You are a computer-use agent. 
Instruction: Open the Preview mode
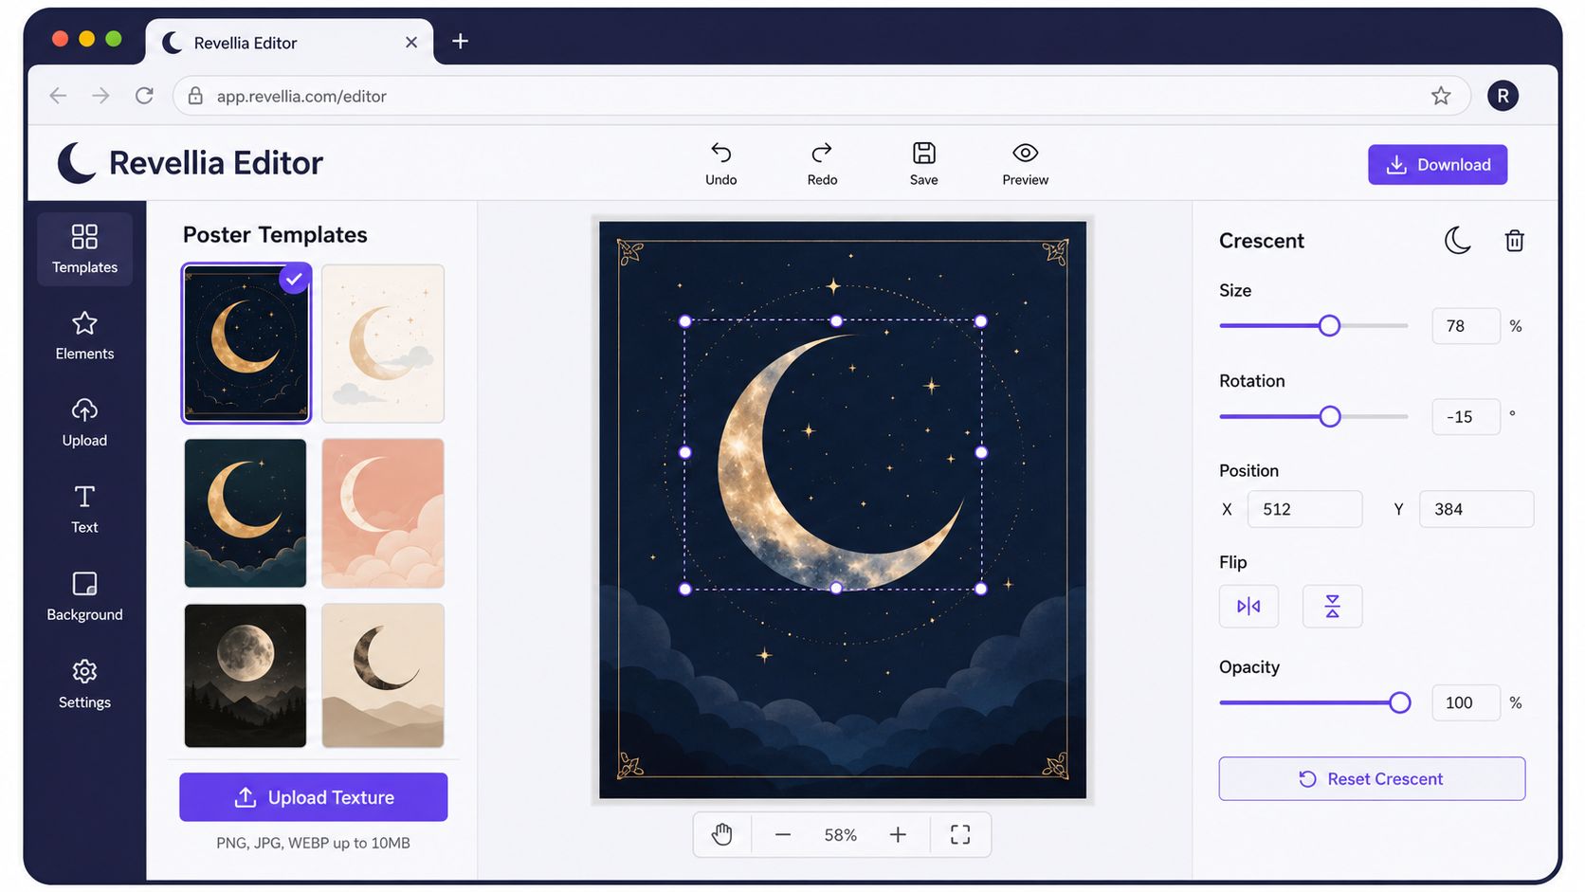(x=1025, y=164)
